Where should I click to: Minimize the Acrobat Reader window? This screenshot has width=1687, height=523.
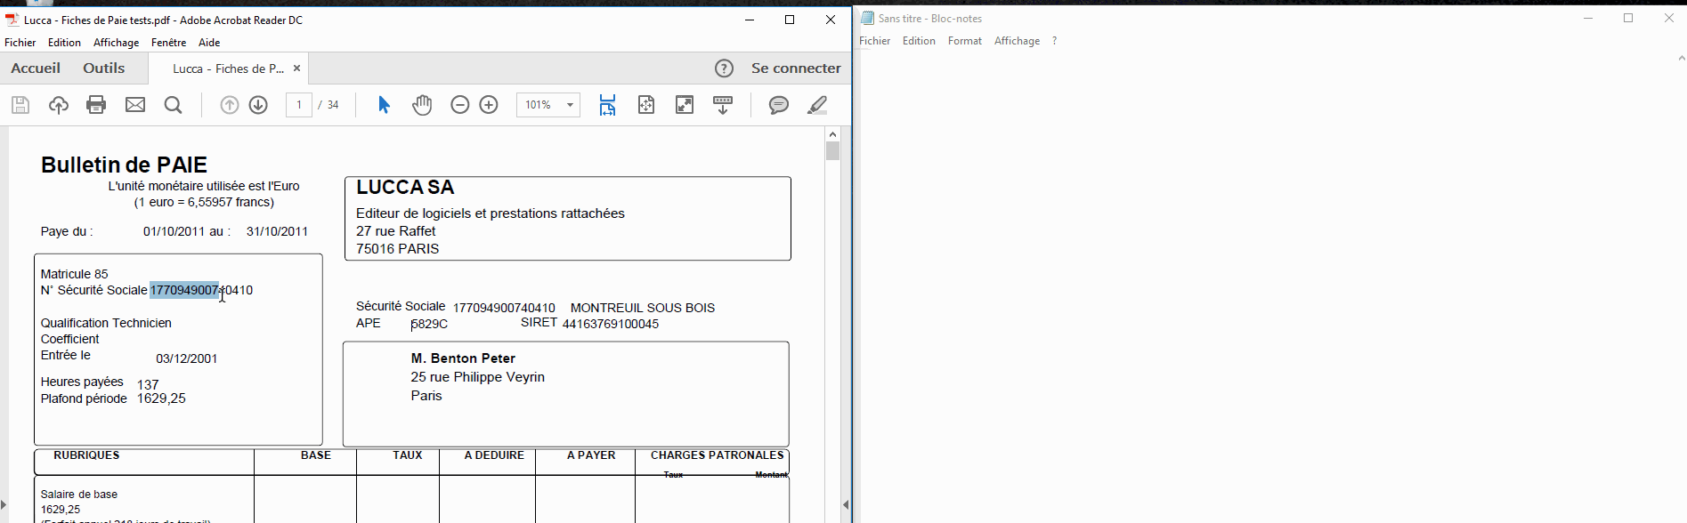tap(750, 20)
